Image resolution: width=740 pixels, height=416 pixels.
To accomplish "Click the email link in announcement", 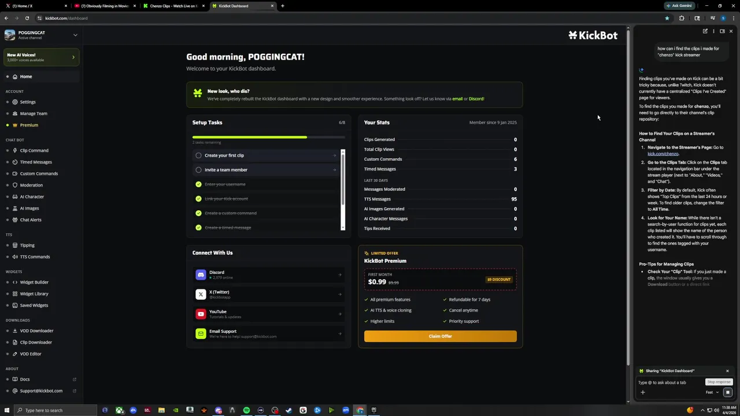I will click(x=457, y=99).
